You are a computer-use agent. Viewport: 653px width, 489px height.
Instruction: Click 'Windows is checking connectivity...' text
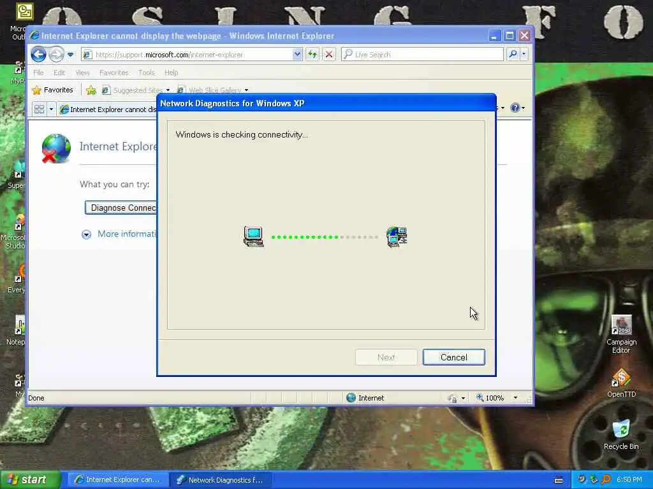click(x=242, y=134)
